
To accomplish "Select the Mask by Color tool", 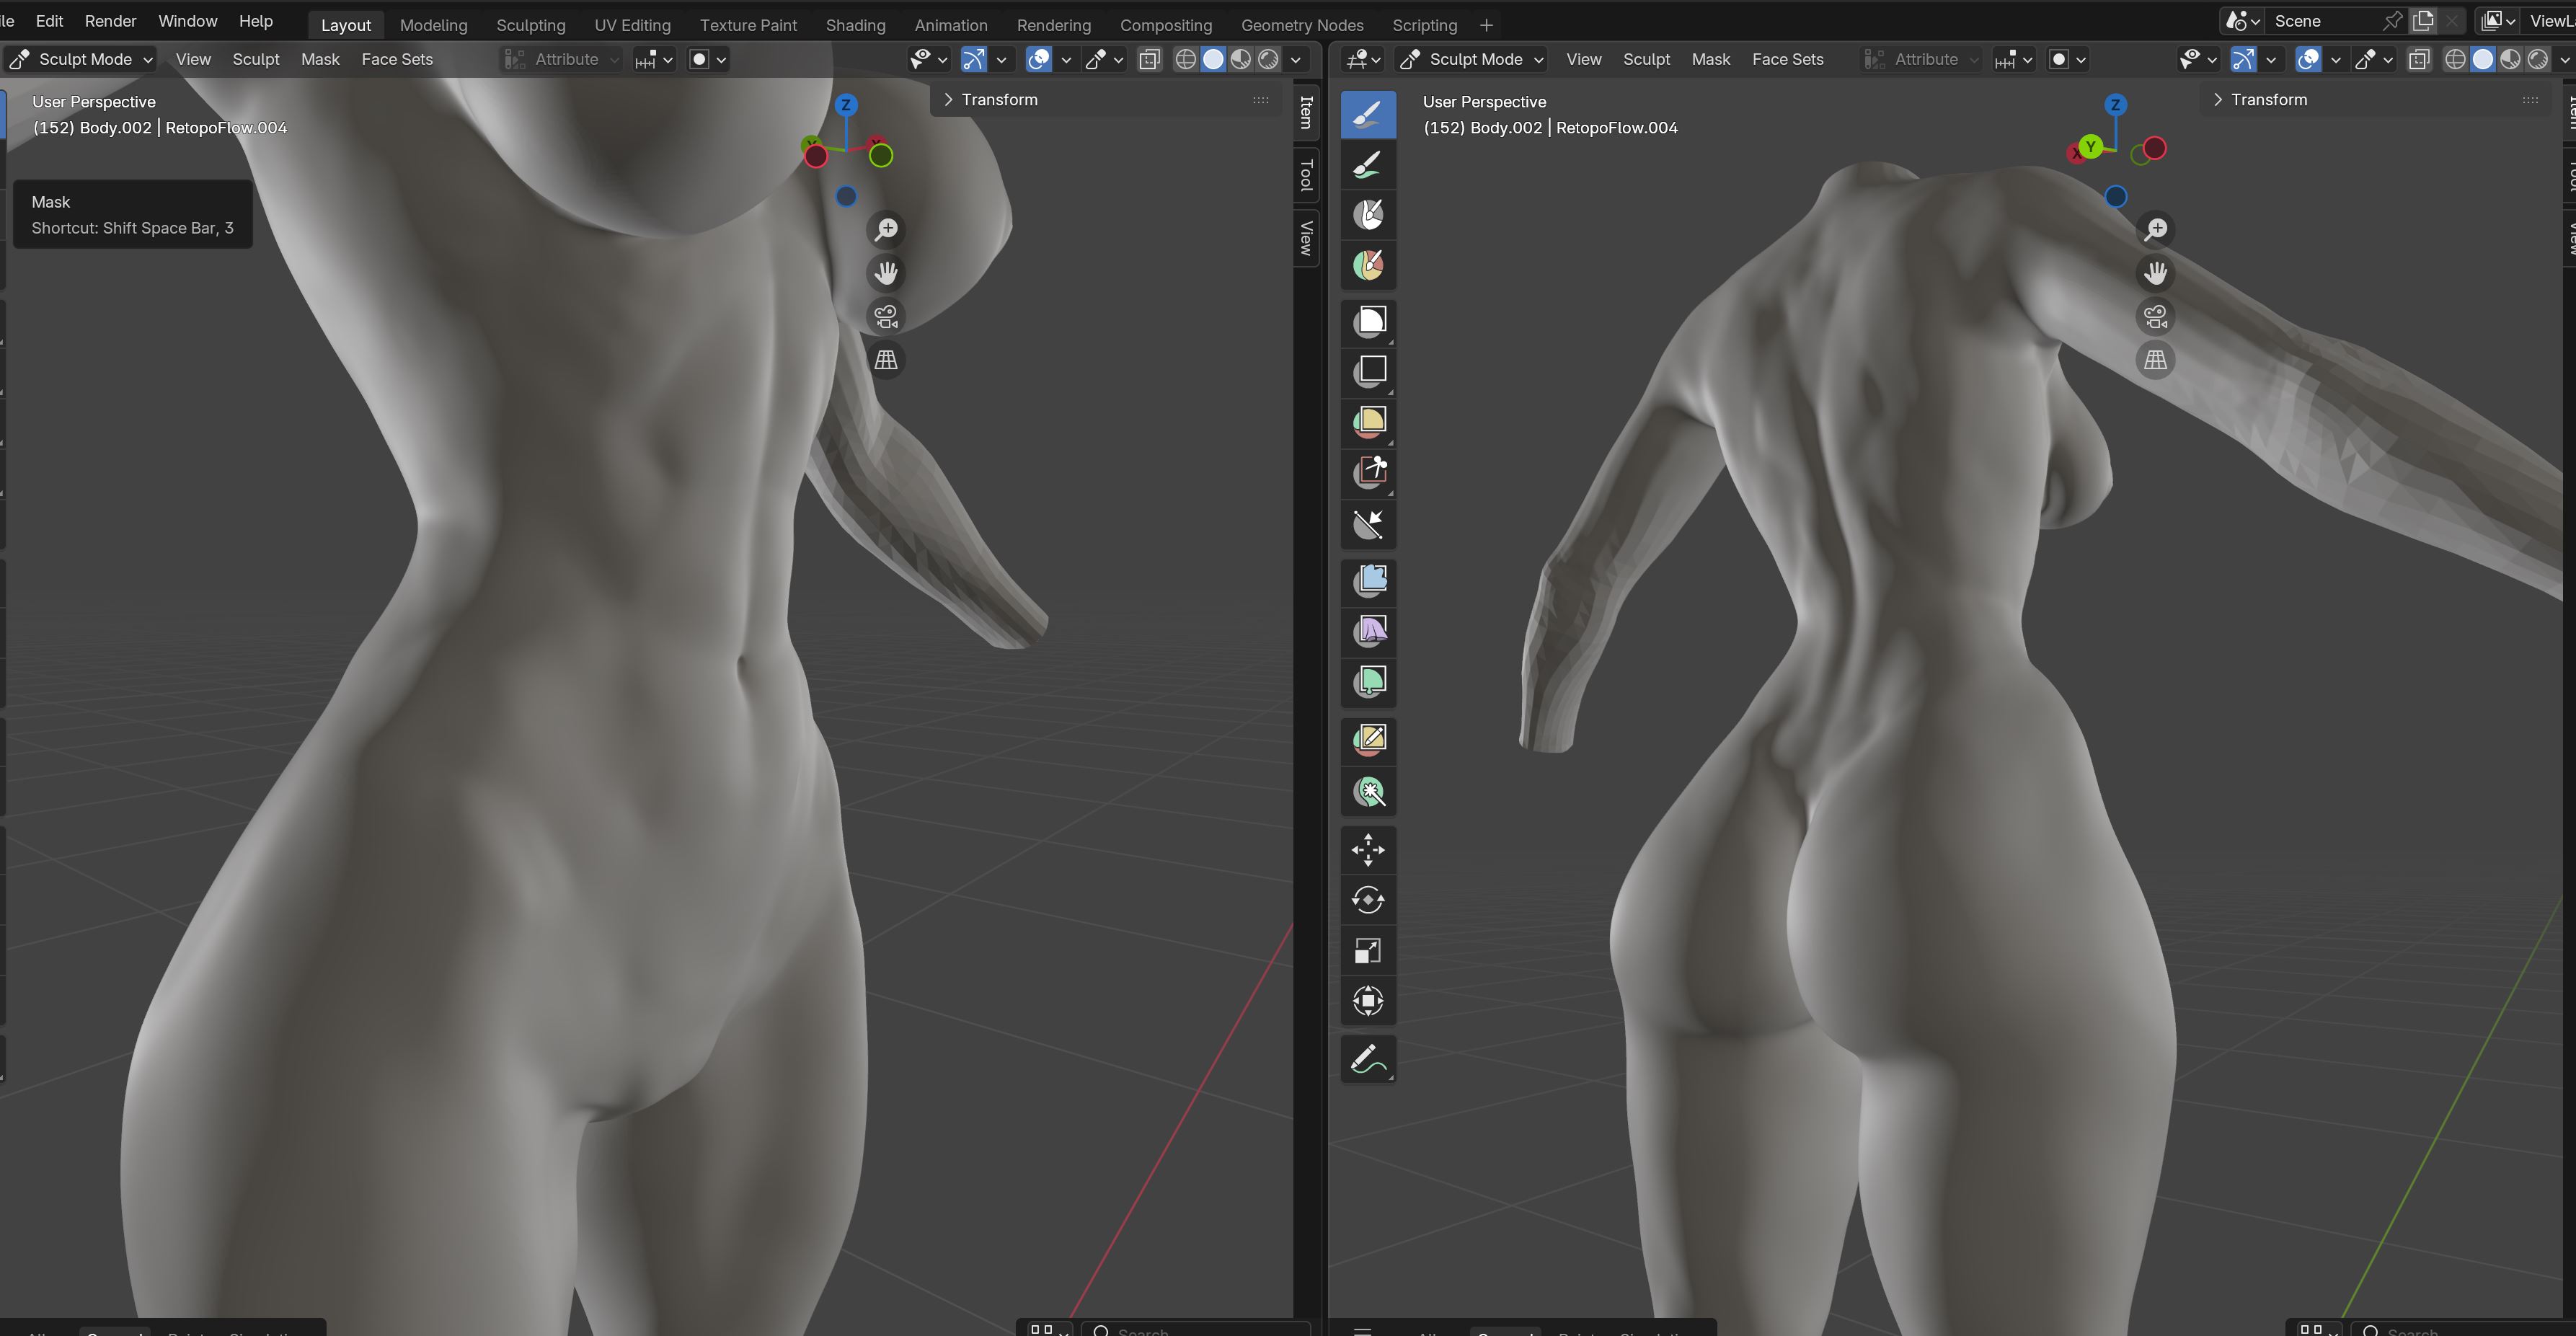I will [1368, 792].
